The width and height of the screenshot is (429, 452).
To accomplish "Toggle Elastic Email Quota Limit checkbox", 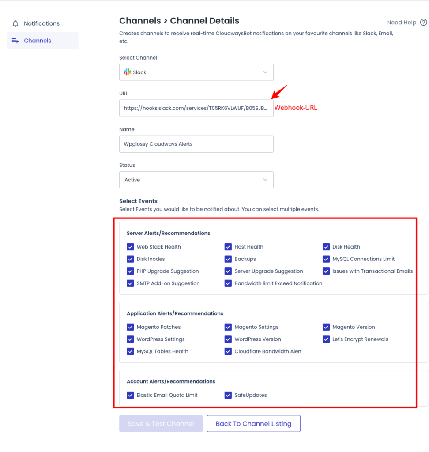I will tap(130, 395).
